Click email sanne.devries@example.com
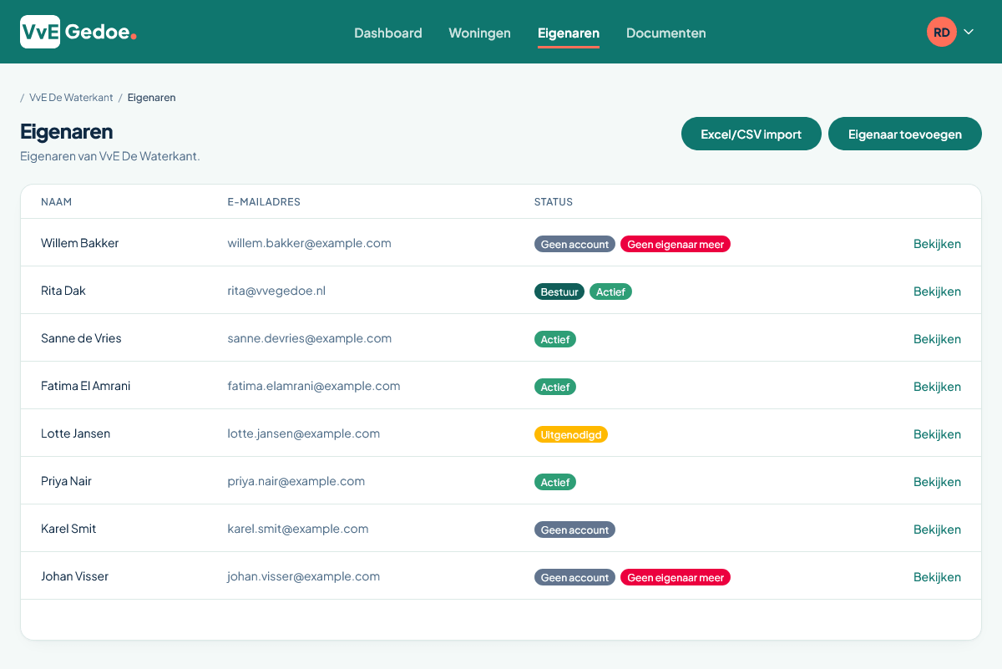1002x669 pixels. click(x=310, y=338)
